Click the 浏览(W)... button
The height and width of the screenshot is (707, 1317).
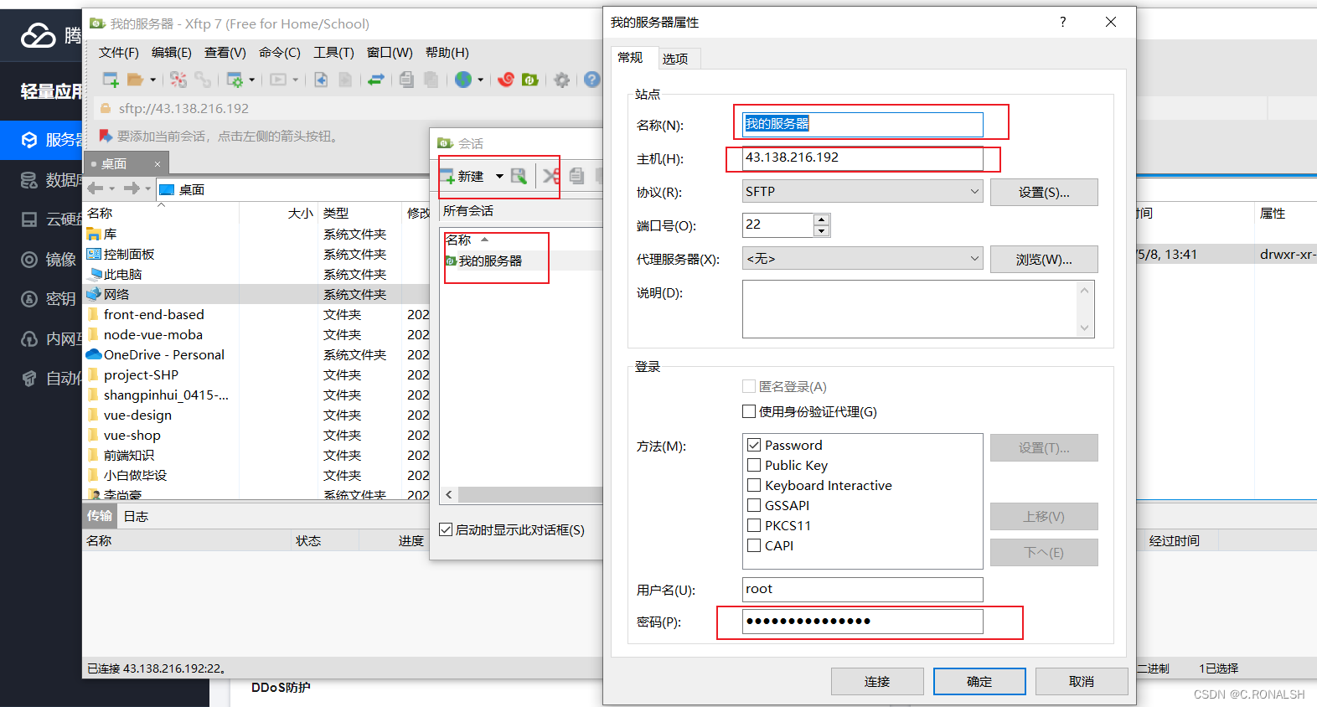tap(1044, 259)
